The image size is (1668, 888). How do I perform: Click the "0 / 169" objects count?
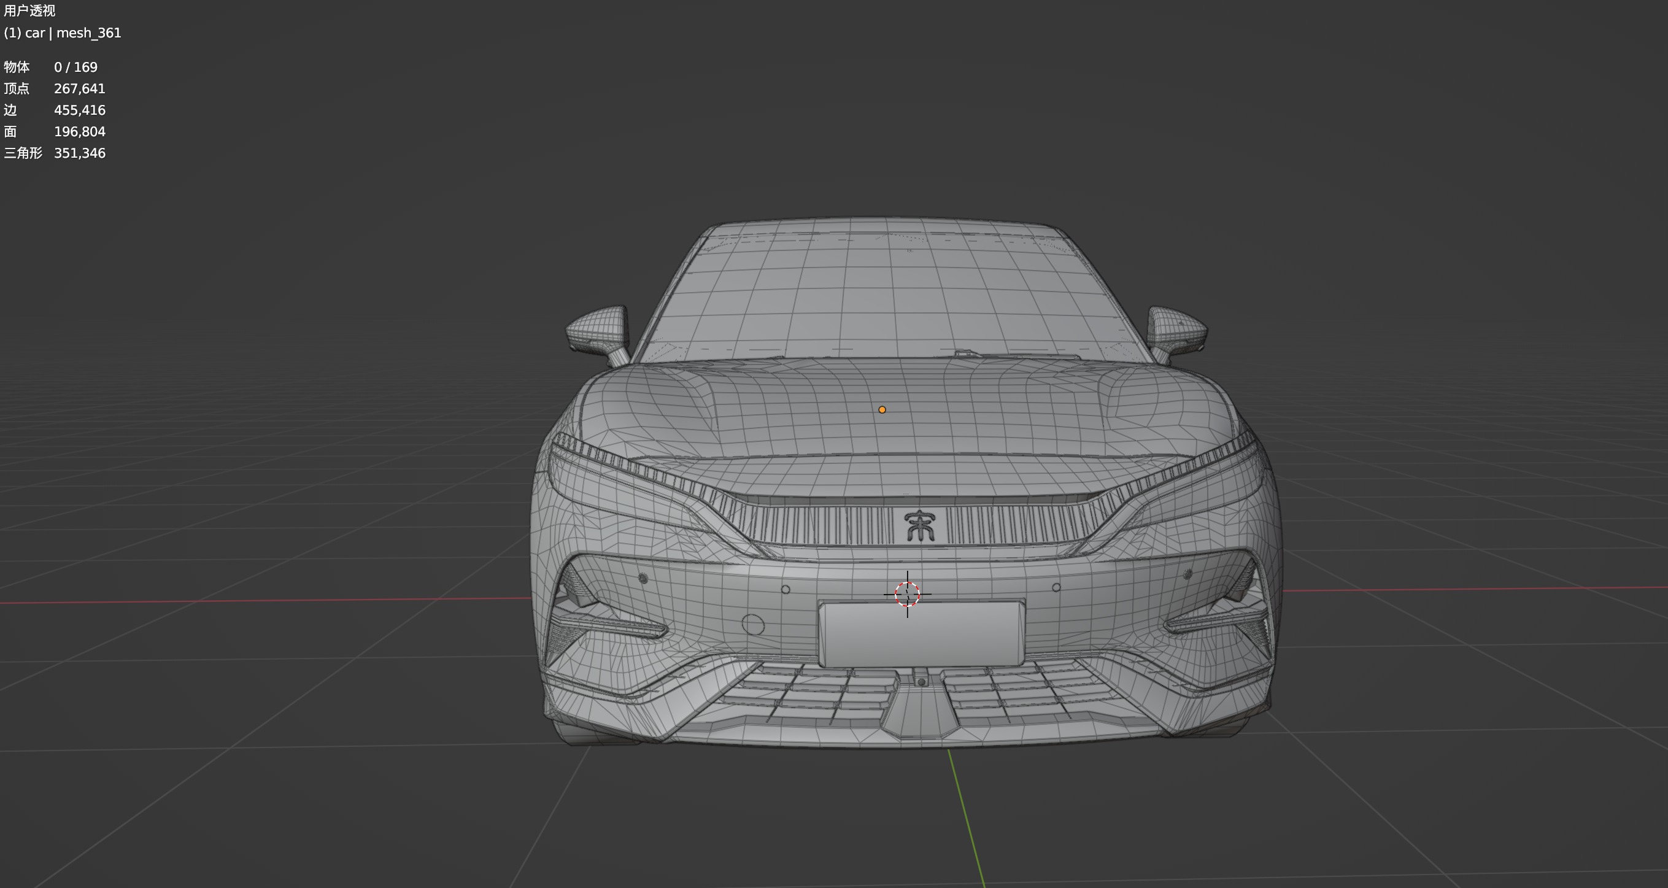point(75,68)
